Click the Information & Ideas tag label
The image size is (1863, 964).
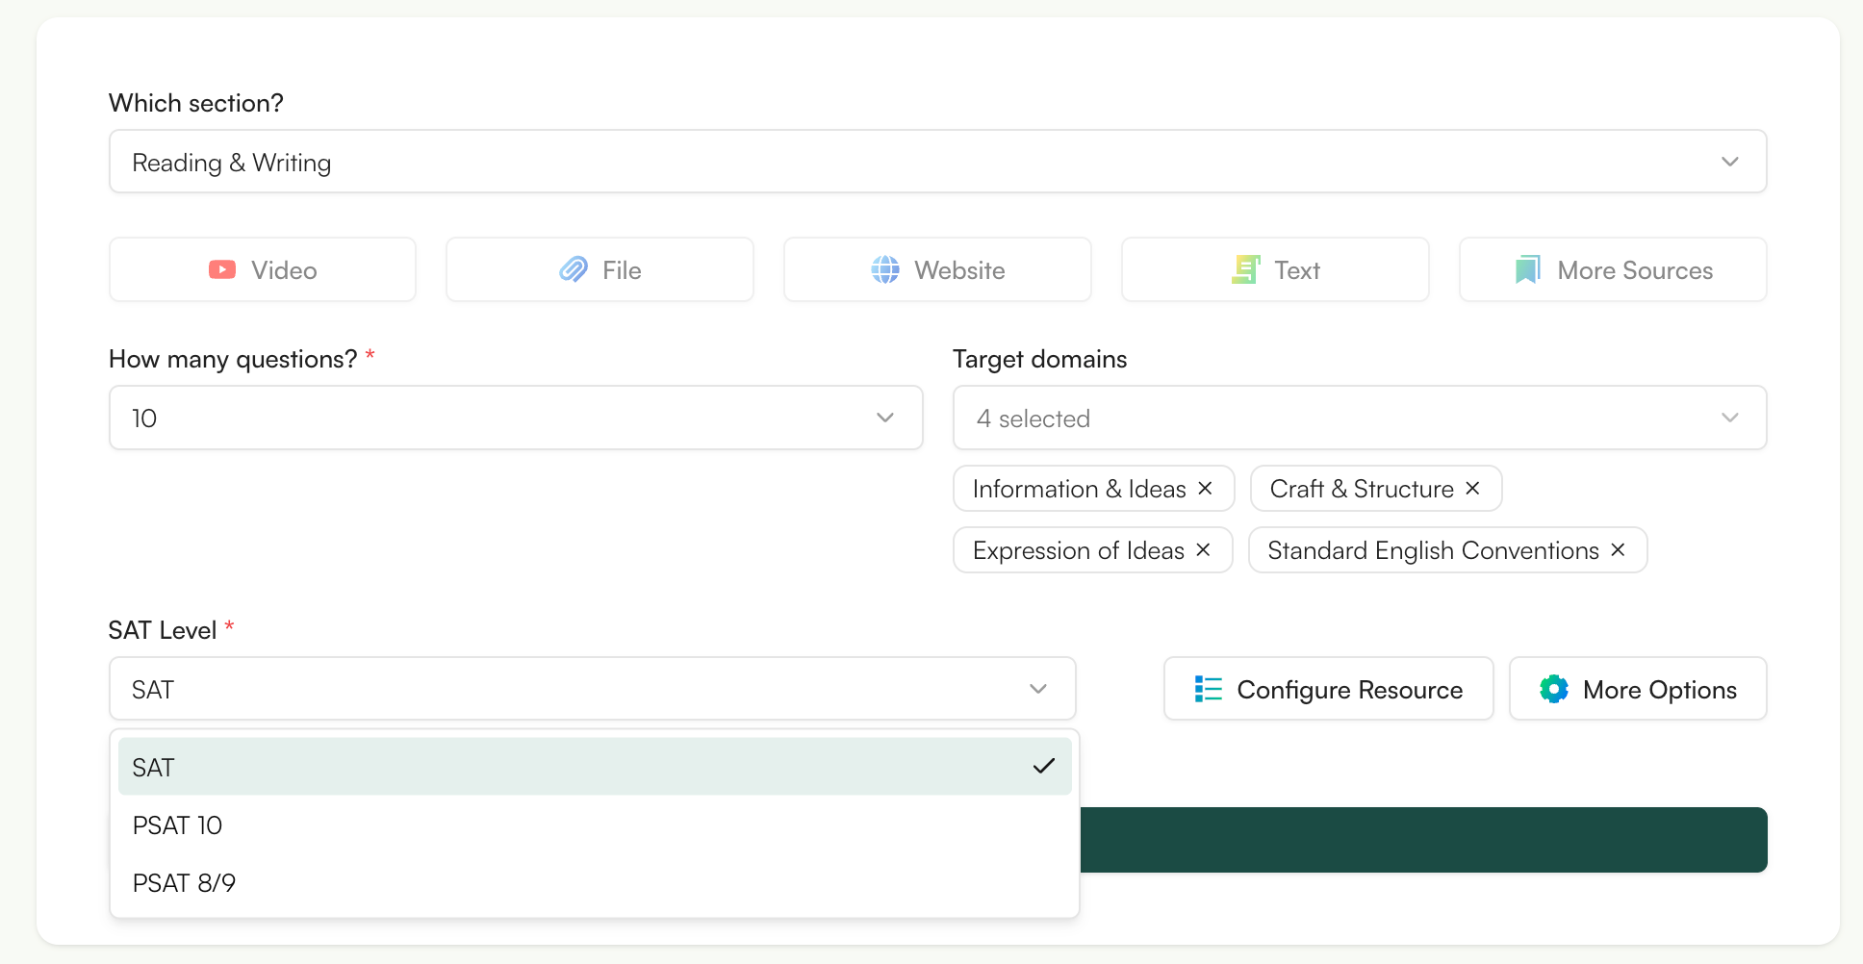[1079, 489]
